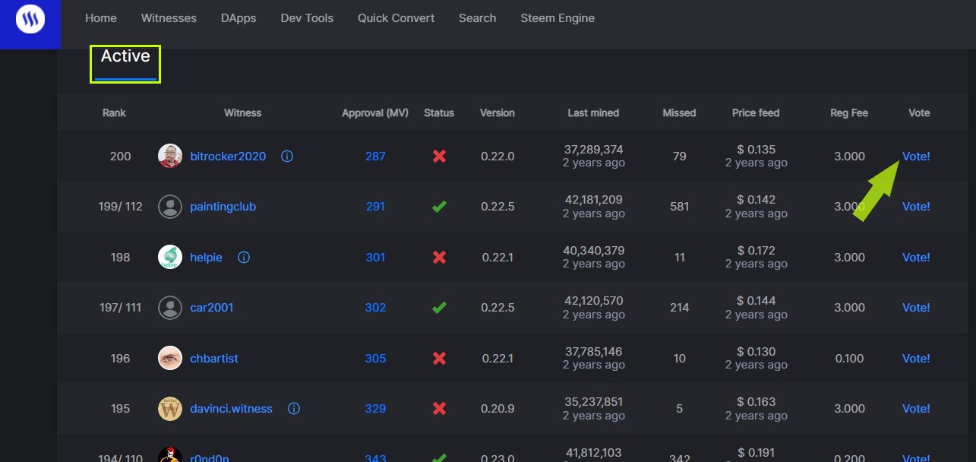Click helpie avatar image
Viewport: 976px width, 462px height.
point(170,258)
